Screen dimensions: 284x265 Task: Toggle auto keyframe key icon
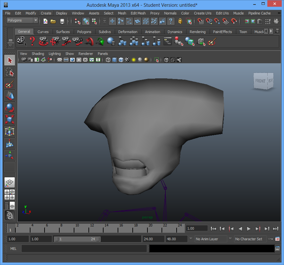271,239
